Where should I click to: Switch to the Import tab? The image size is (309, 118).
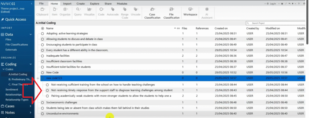[x=67, y=4]
